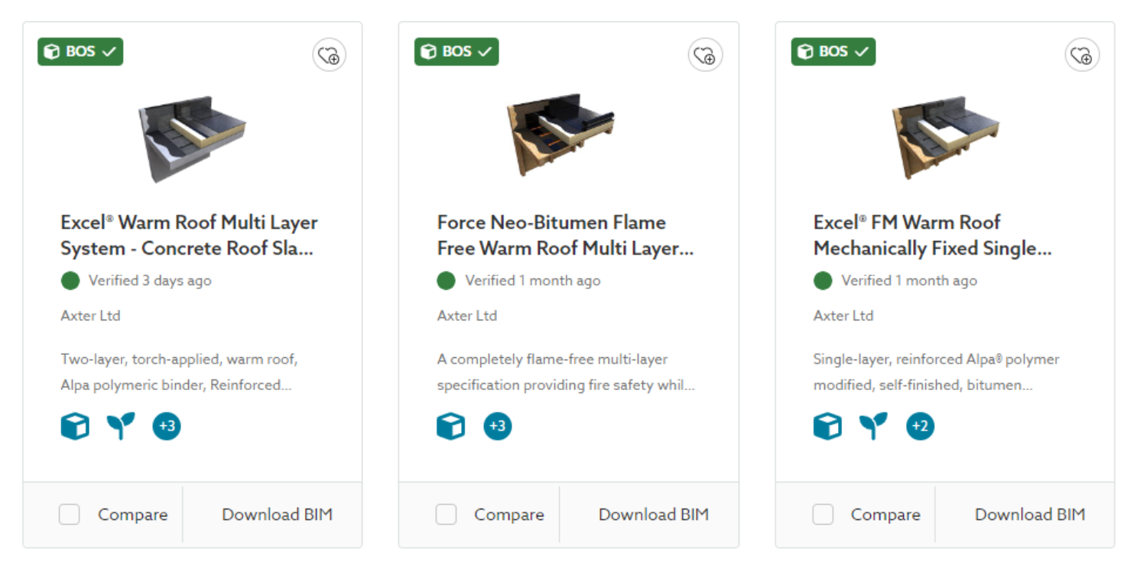
Task: Click Download BIM for Excel Warm Roof System
Action: (x=278, y=515)
